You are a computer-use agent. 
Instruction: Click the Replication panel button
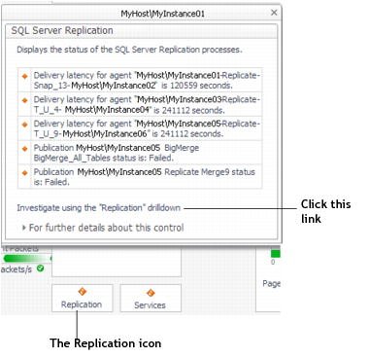83,299
